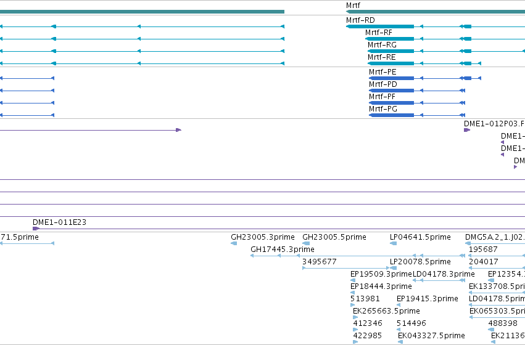Select the 422985 feature label
The width and height of the screenshot is (525, 345).
[367, 336]
